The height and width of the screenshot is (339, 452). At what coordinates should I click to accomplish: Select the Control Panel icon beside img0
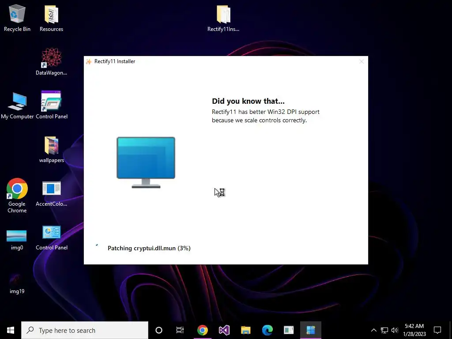51,237
